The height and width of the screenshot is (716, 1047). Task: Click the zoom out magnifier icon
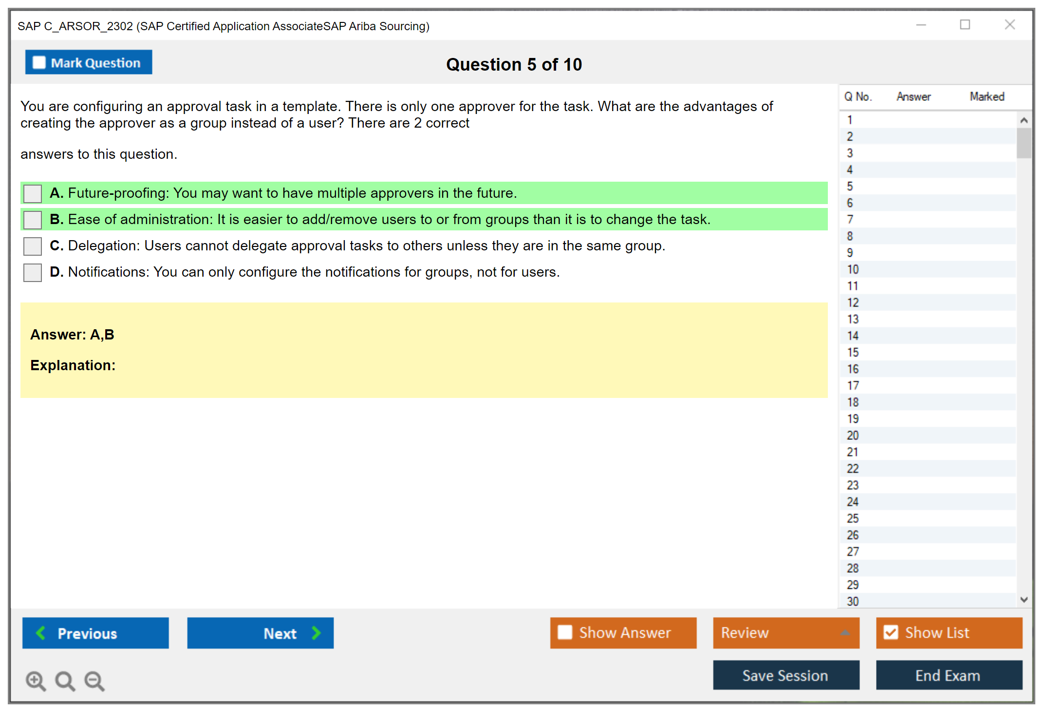tap(94, 680)
